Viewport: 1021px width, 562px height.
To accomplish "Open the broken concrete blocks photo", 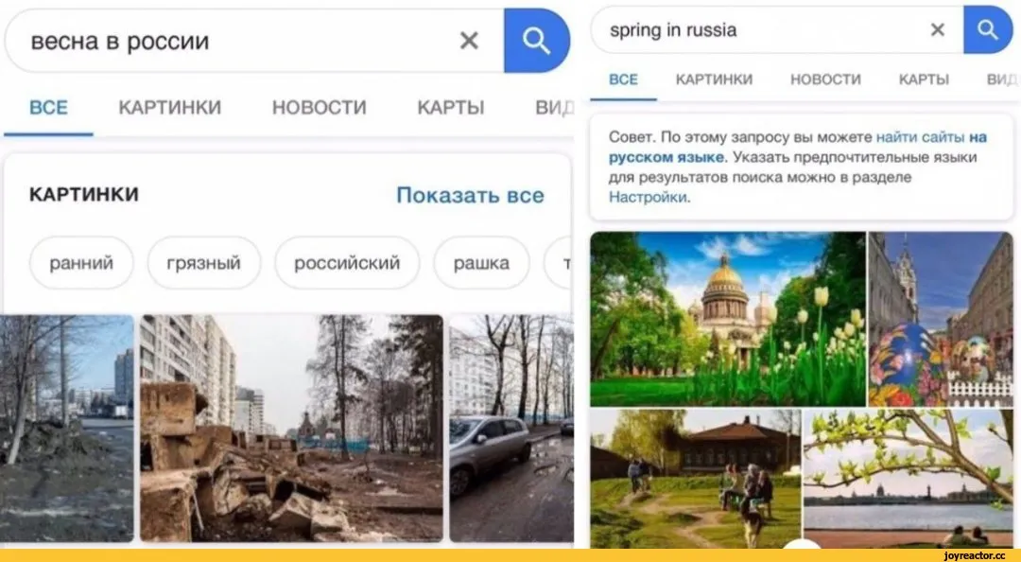I will [x=291, y=429].
